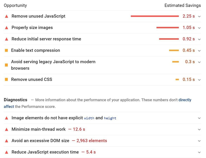Click the red triangle icon beside Remove unused JavaScript

[6, 16]
